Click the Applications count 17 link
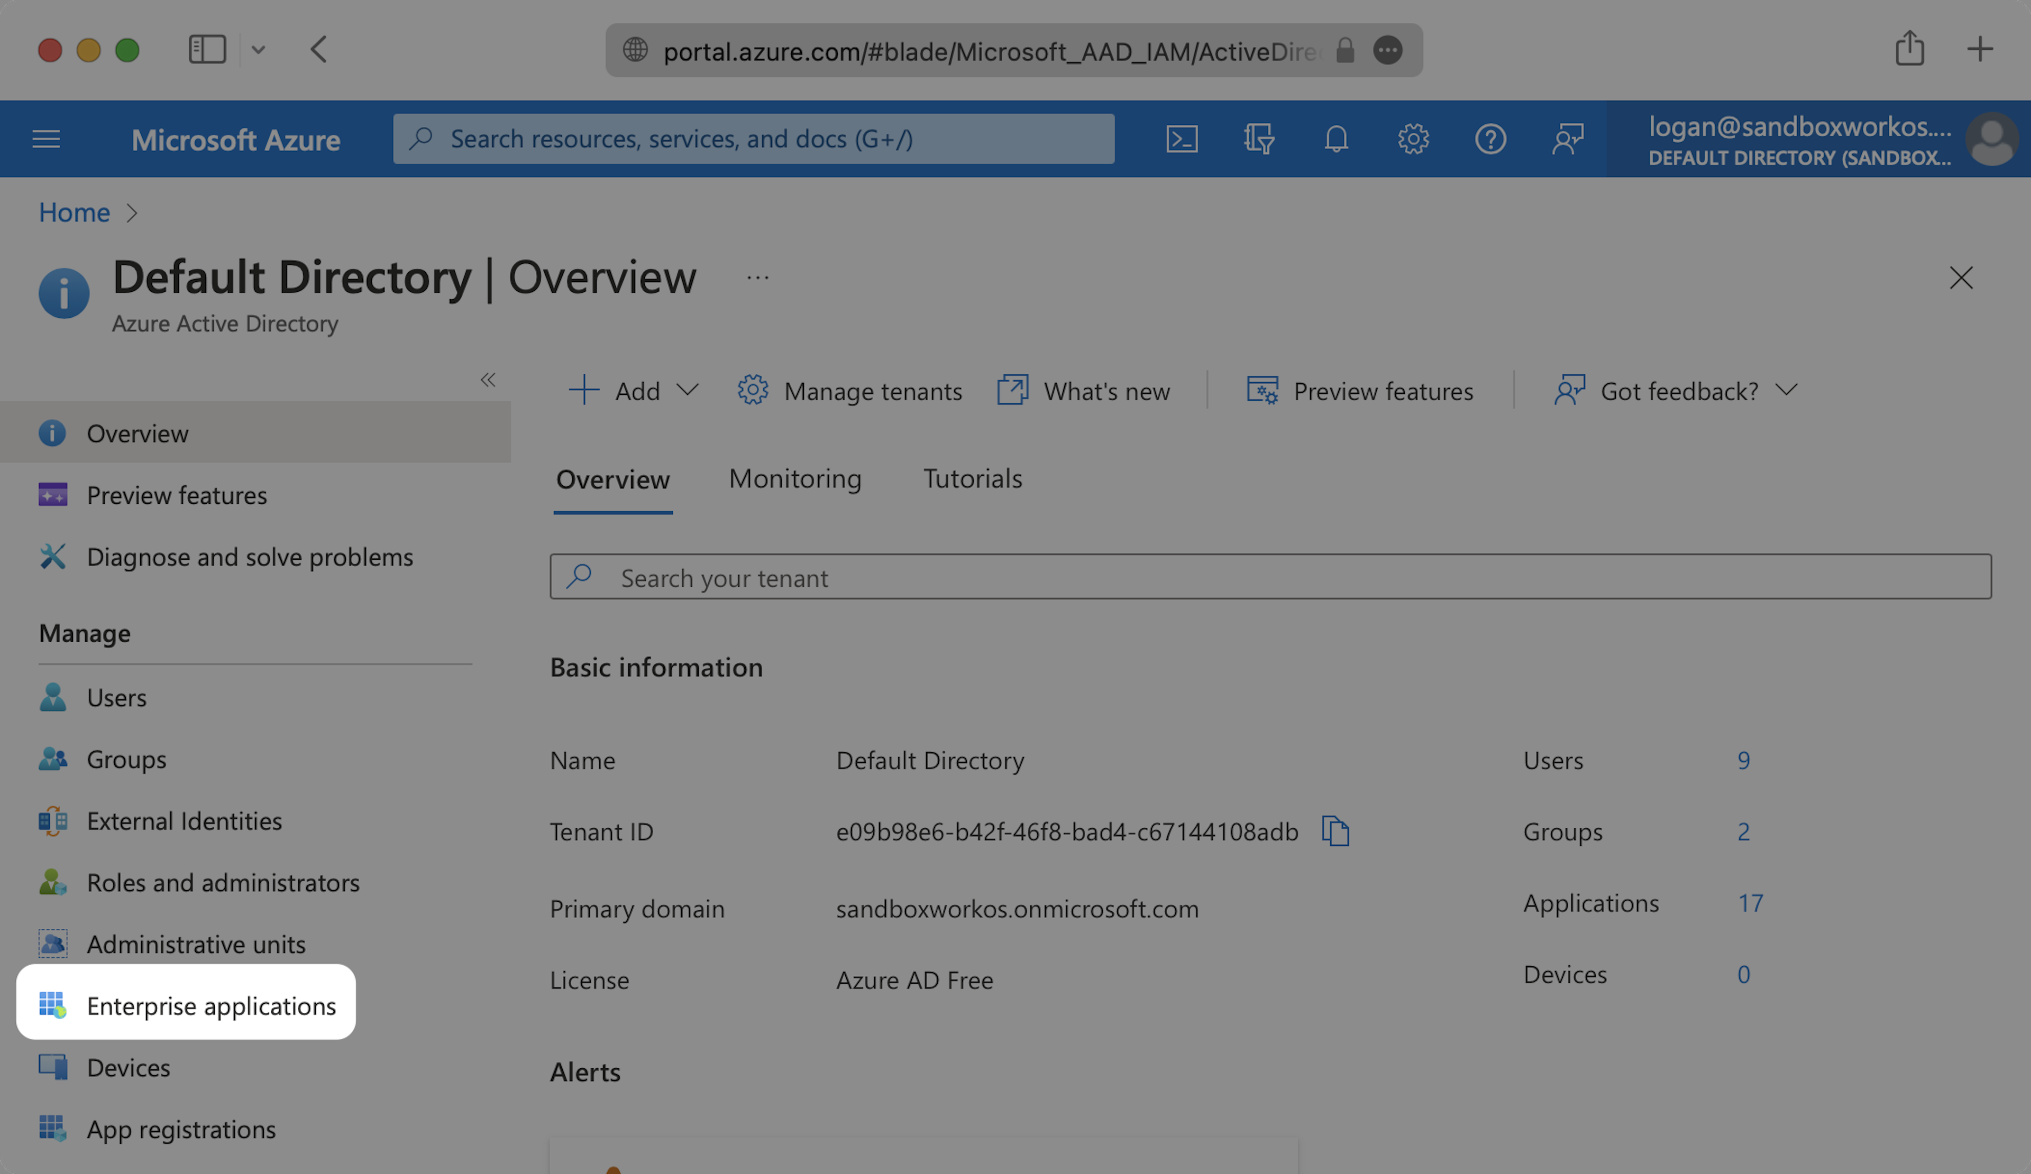The height and width of the screenshot is (1174, 2031). pos(1750,903)
